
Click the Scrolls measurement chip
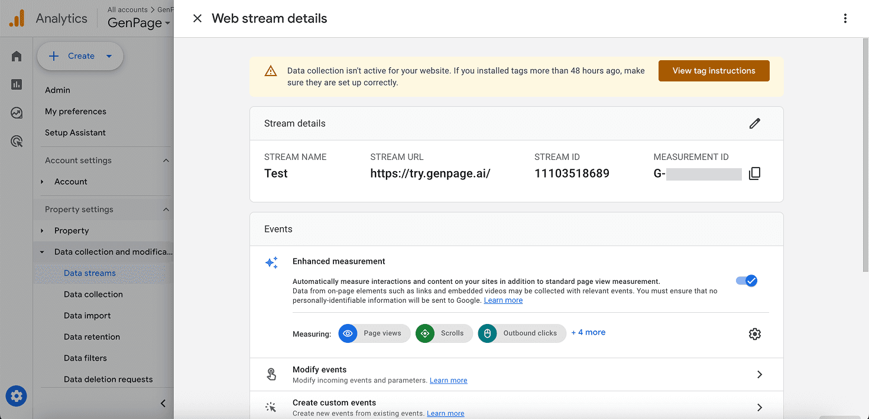(444, 333)
